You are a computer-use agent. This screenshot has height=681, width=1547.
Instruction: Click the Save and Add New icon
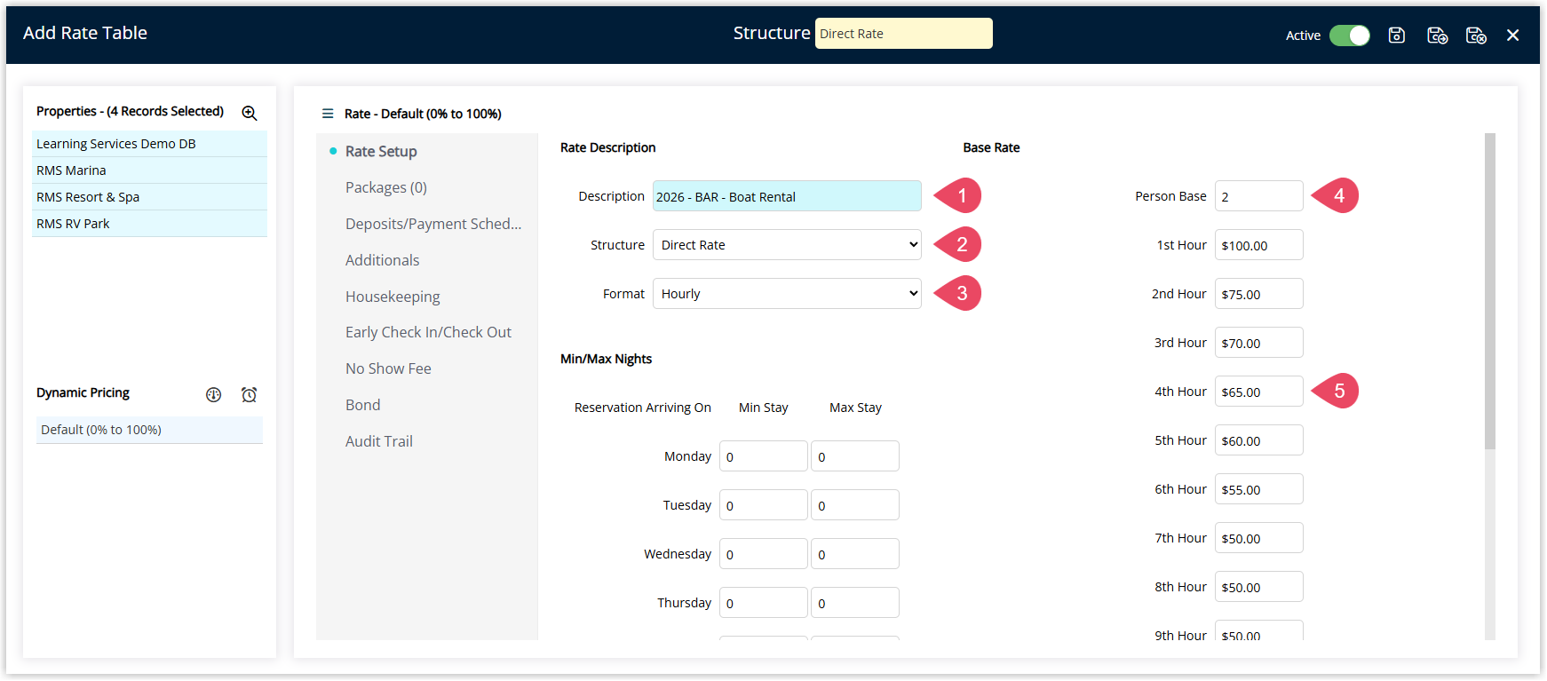pyautogui.click(x=1437, y=36)
